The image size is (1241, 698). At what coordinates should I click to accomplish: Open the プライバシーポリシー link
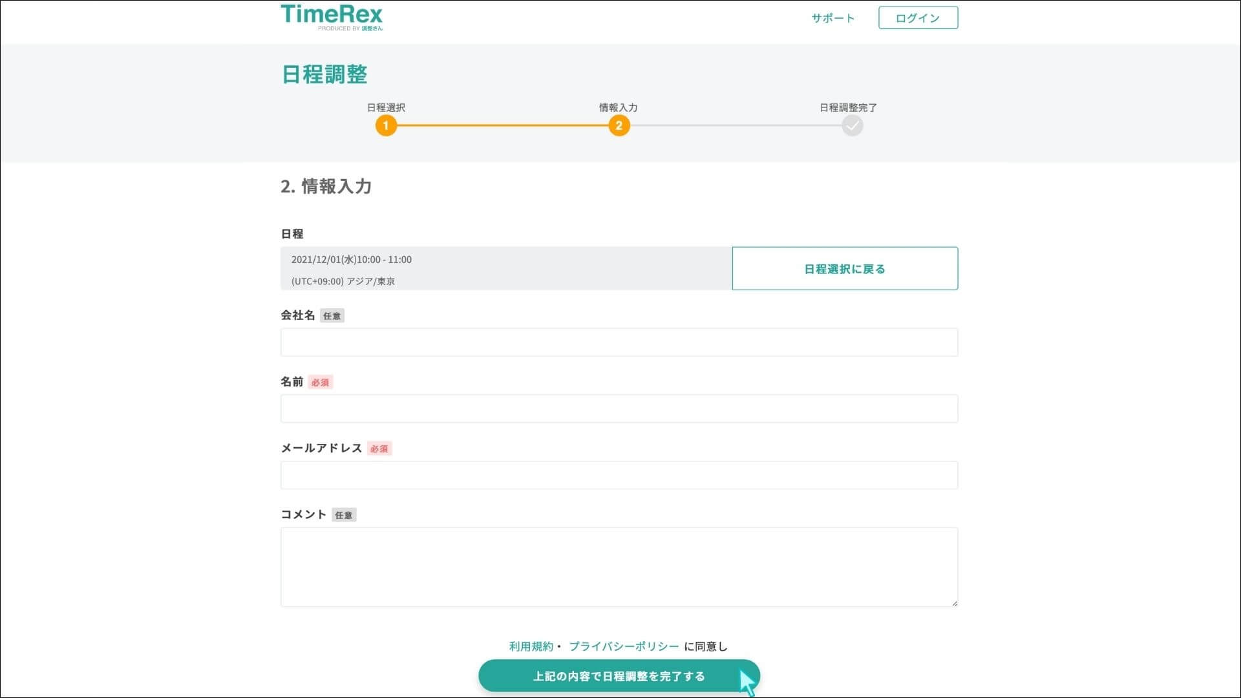(624, 646)
